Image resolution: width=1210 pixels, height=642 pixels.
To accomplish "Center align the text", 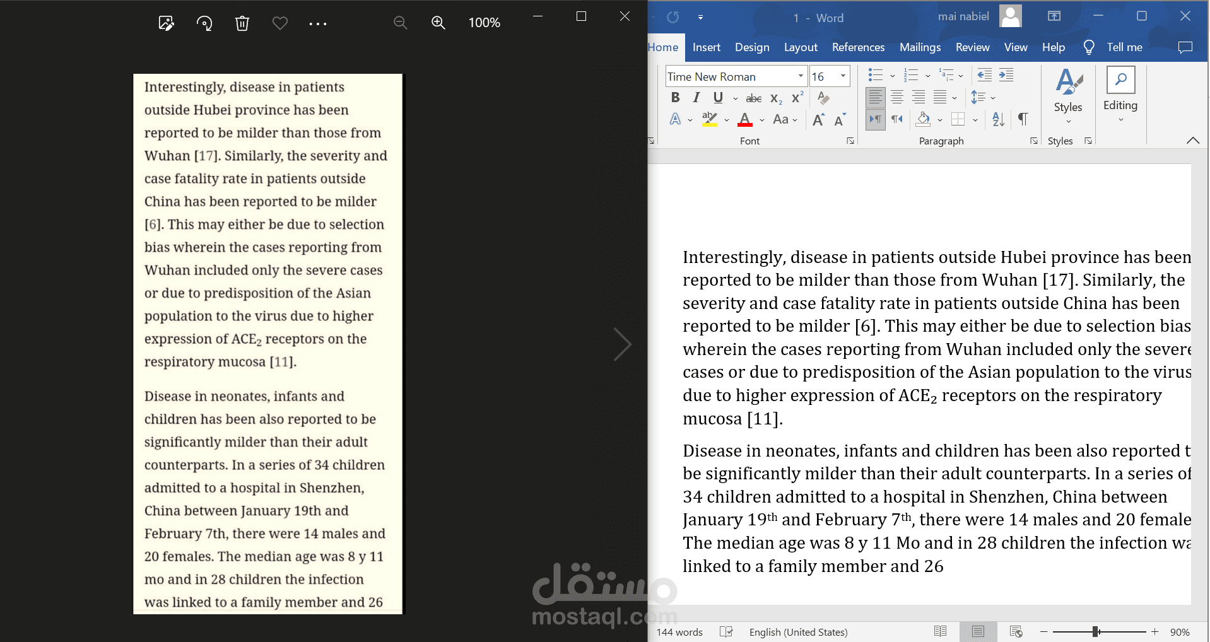I will [897, 97].
